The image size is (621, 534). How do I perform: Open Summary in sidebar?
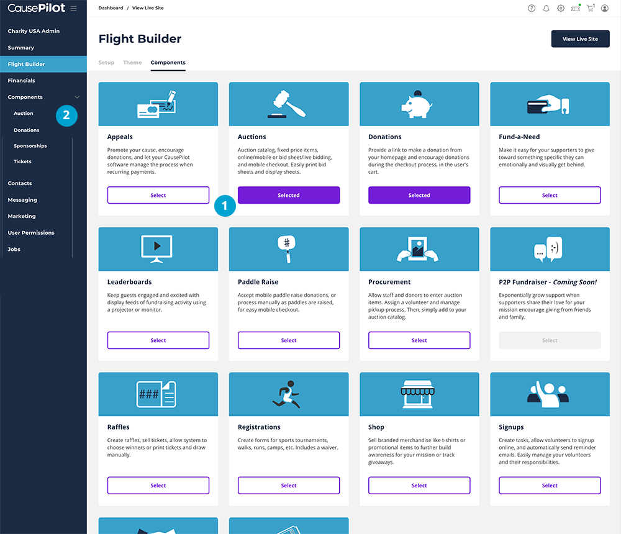pyautogui.click(x=21, y=48)
